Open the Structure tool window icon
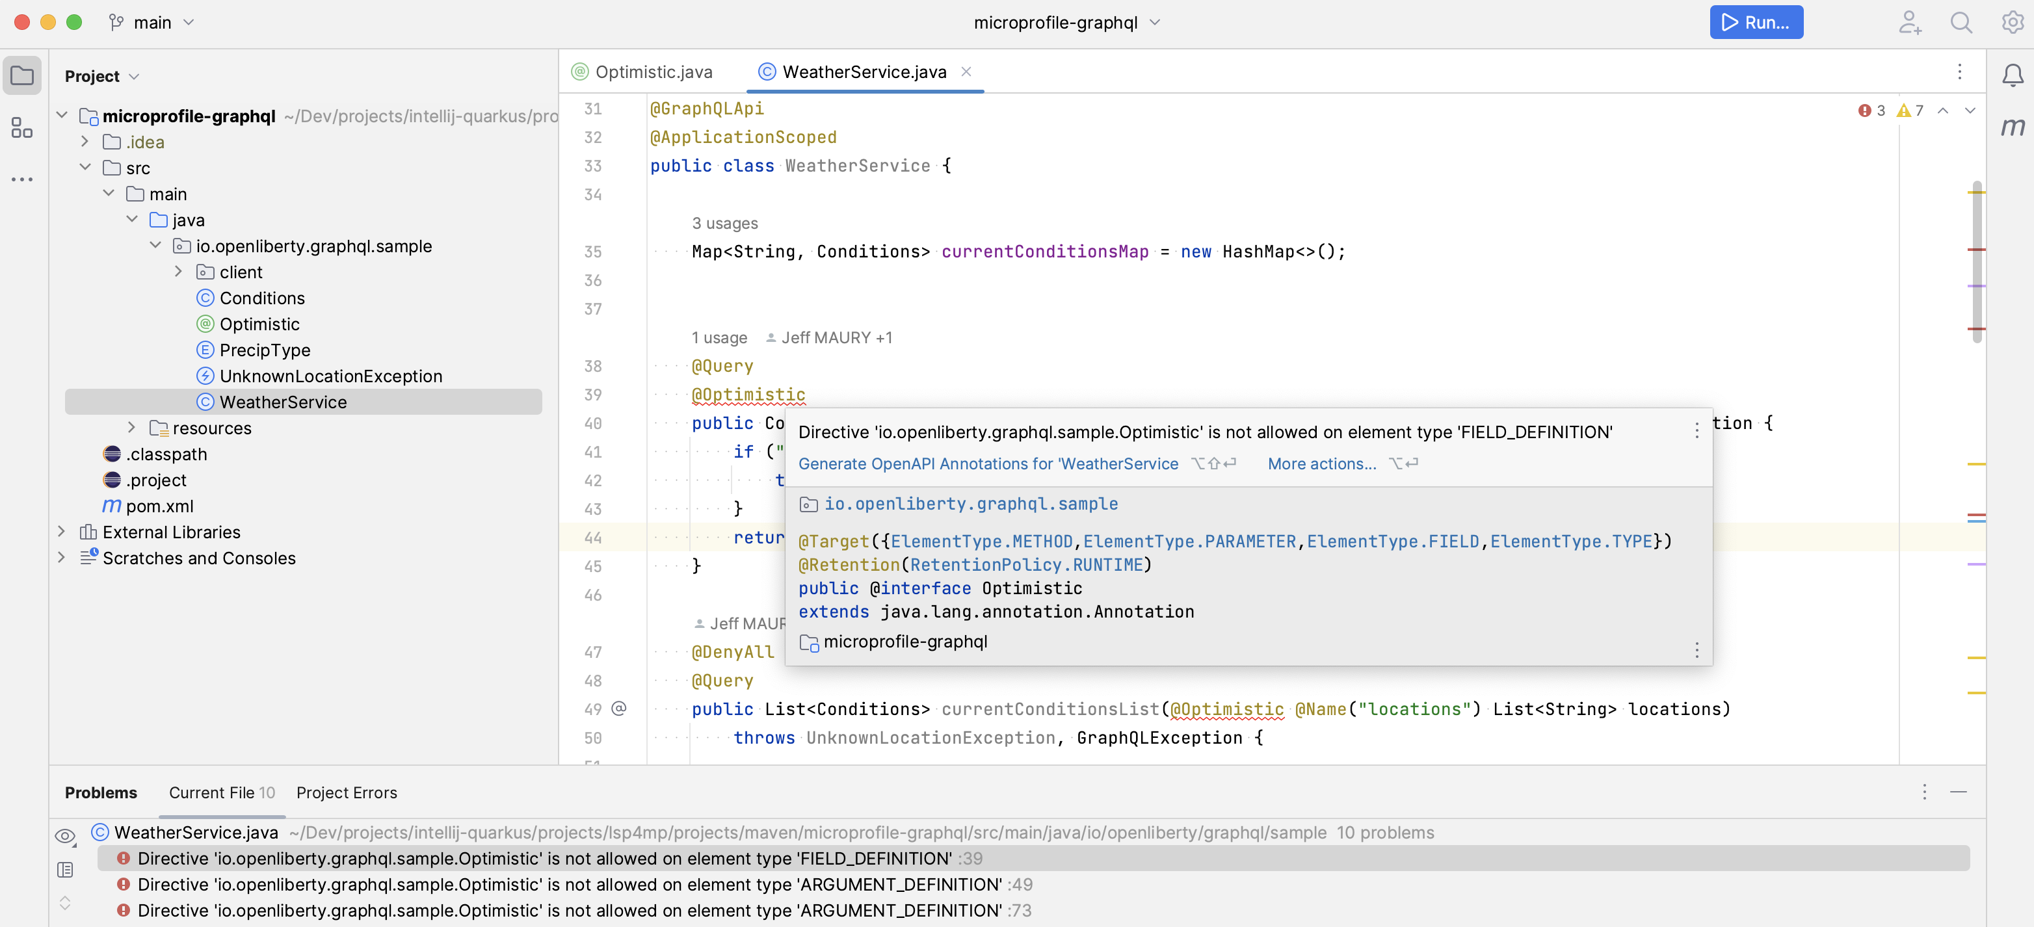 (22, 128)
